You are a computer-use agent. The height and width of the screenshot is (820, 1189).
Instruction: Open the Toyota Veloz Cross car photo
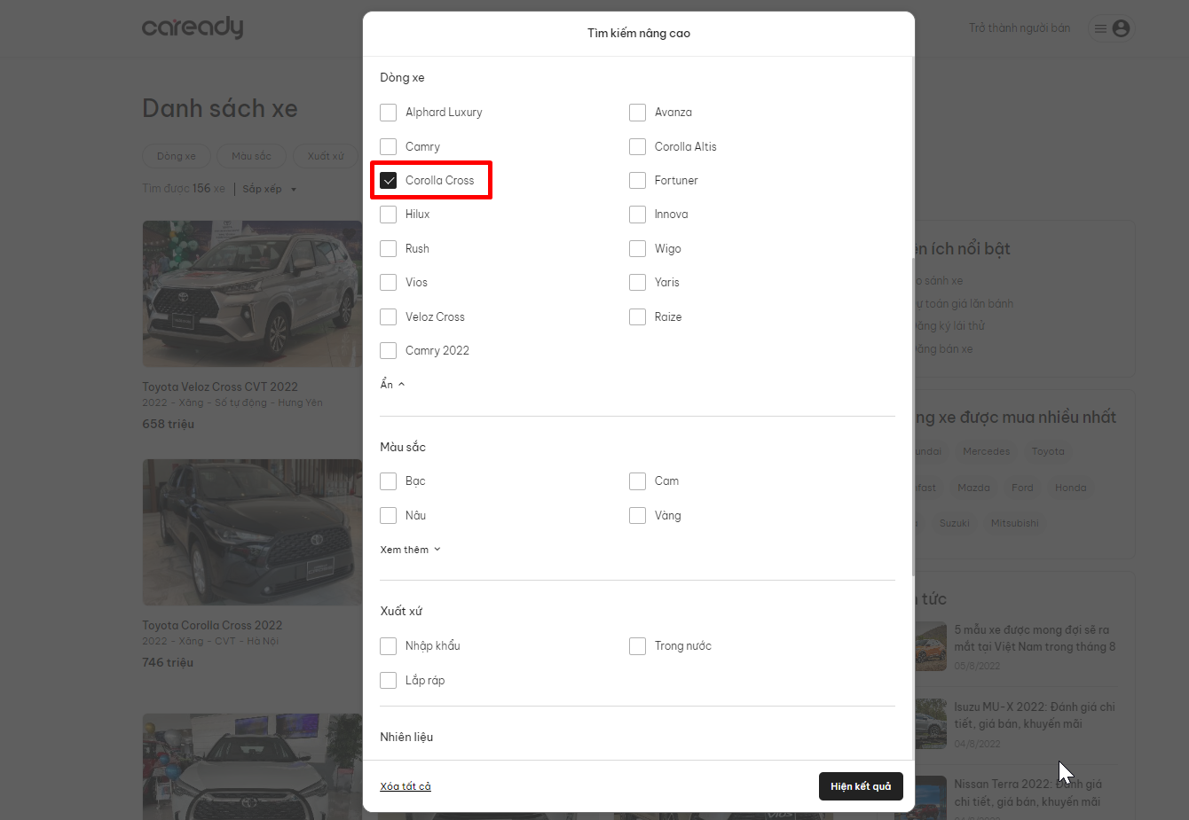coord(252,293)
